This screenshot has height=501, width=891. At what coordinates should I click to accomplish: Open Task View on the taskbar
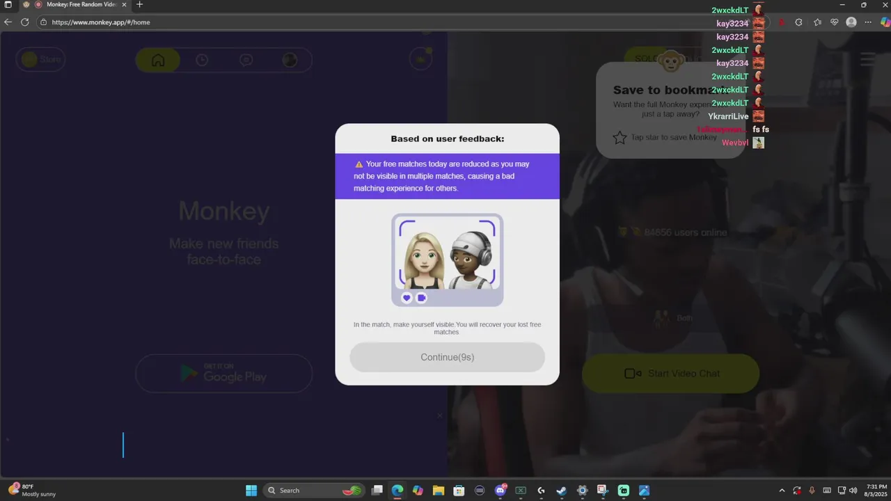(x=377, y=491)
